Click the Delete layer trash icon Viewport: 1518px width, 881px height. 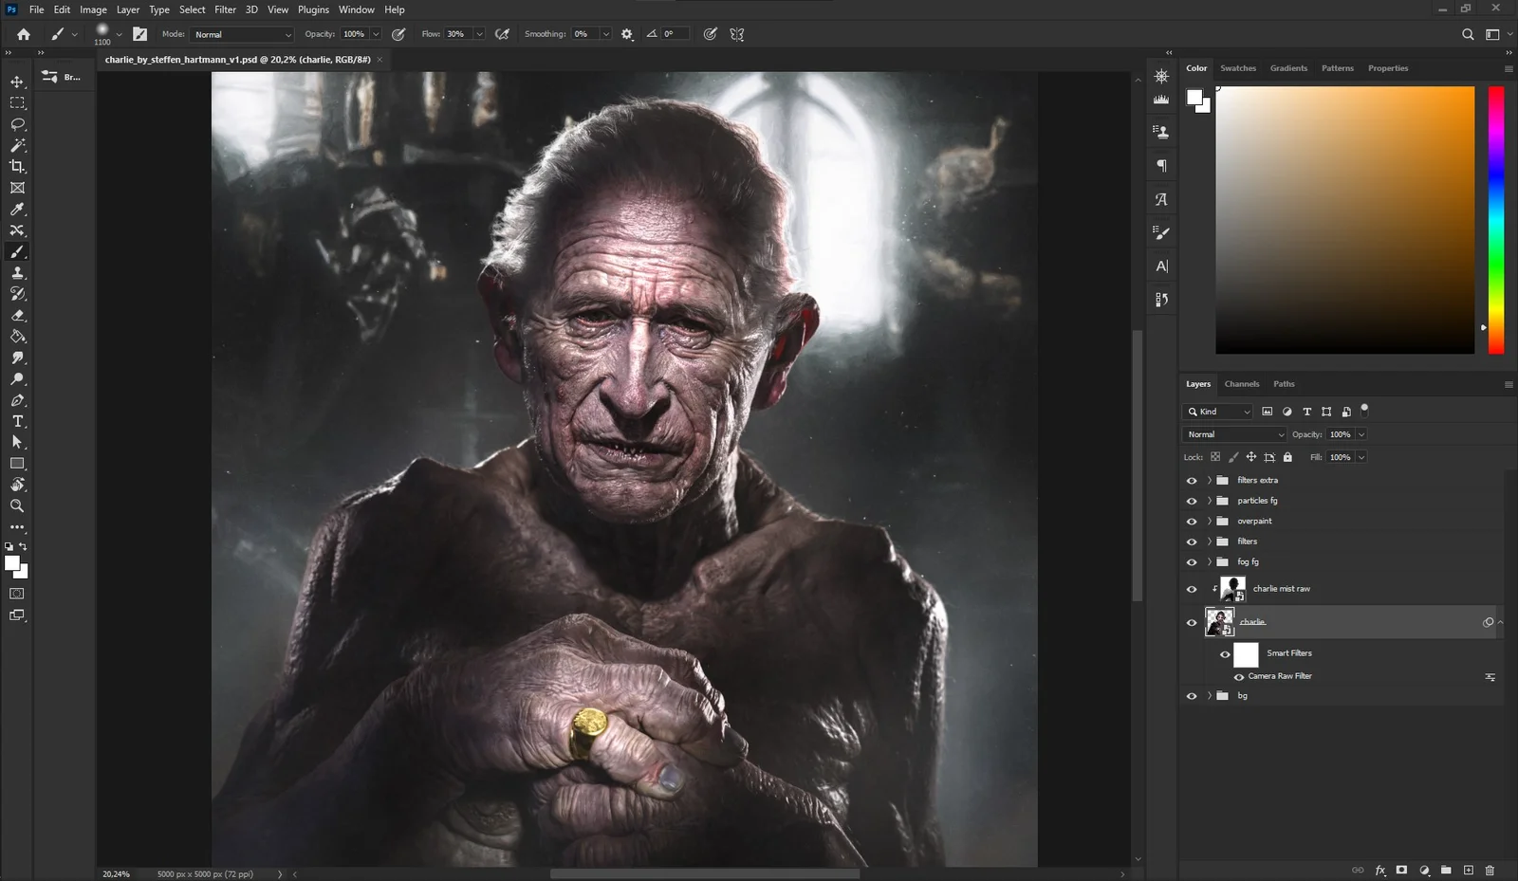point(1490,870)
